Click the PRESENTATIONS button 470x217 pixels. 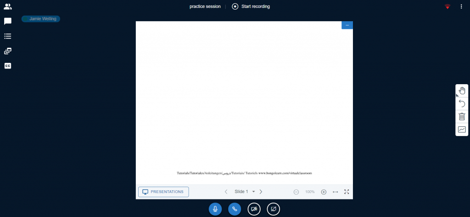(x=163, y=192)
